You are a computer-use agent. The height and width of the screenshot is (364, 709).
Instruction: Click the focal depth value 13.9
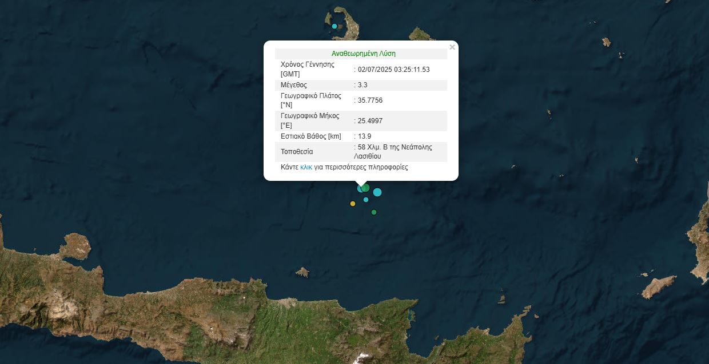(x=364, y=136)
